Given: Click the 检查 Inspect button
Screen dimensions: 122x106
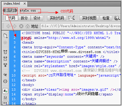Looking at the screenshot, I should (x=106, y=18).
